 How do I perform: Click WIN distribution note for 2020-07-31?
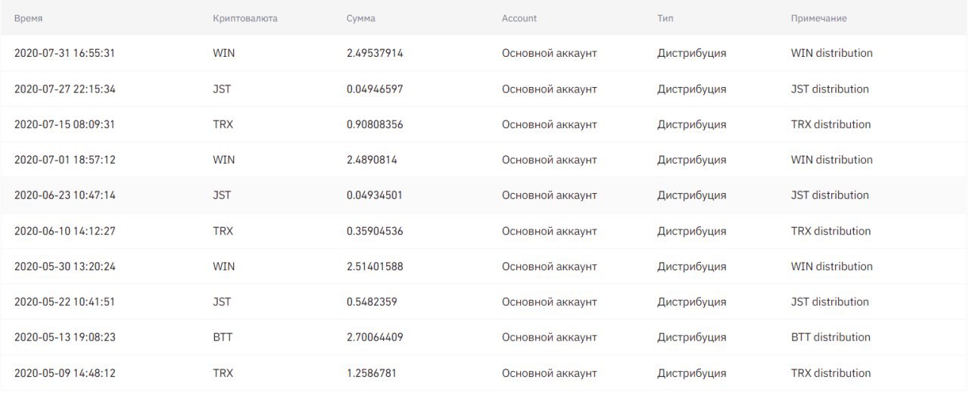(832, 54)
